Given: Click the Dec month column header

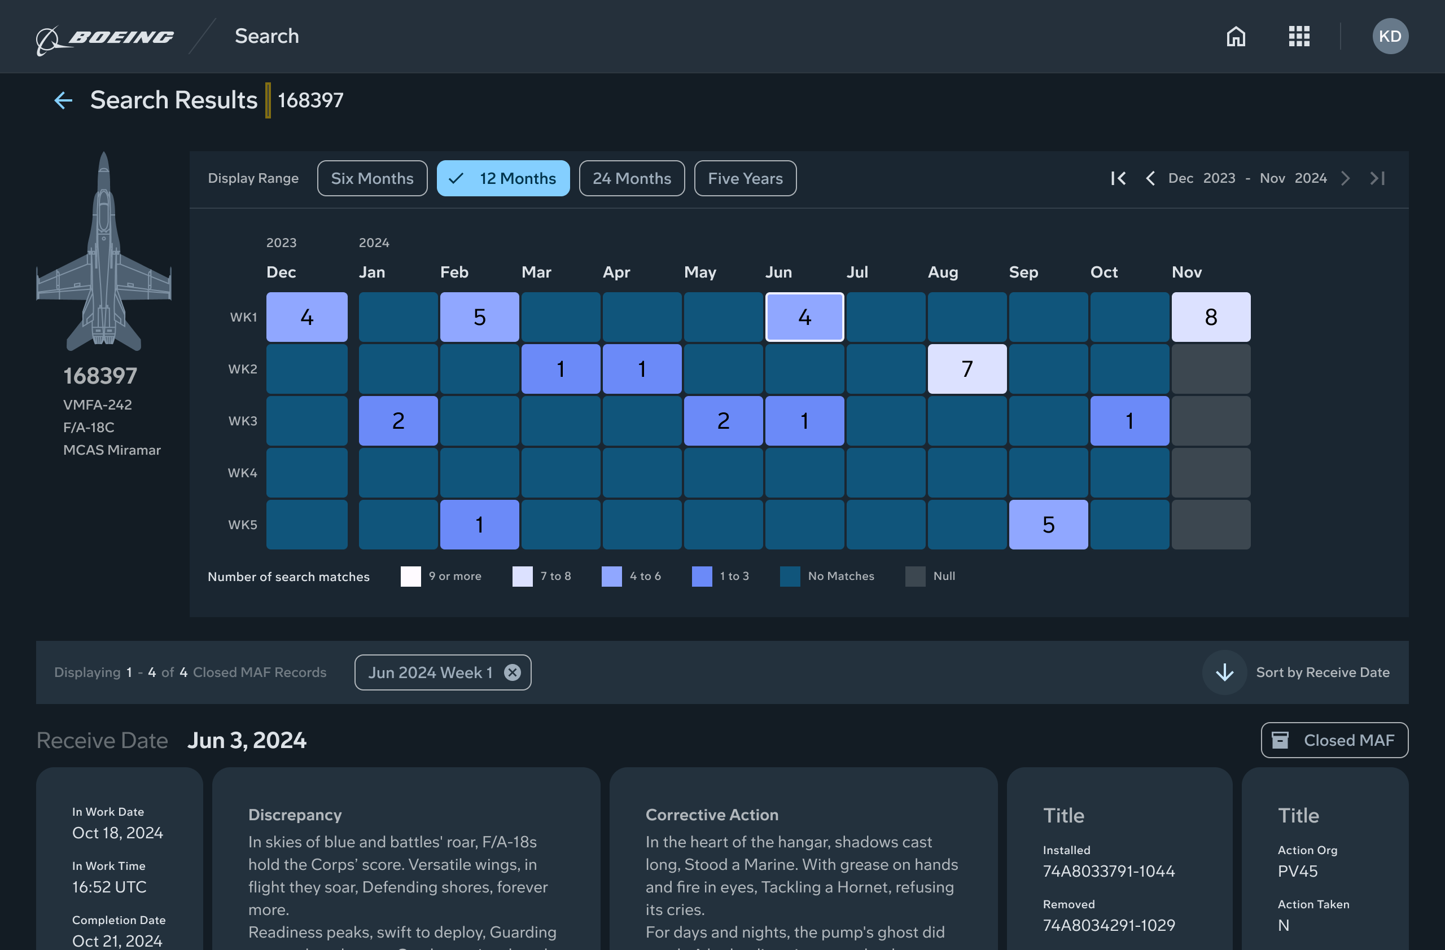Looking at the screenshot, I should (x=281, y=272).
